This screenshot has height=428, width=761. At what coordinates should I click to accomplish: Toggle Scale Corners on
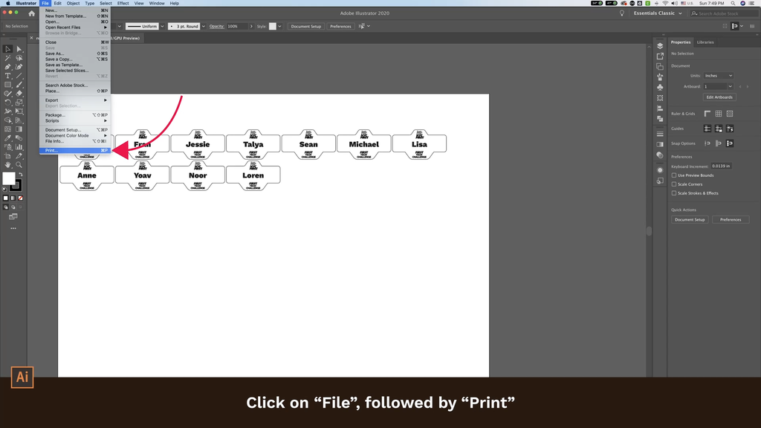point(674,184)
